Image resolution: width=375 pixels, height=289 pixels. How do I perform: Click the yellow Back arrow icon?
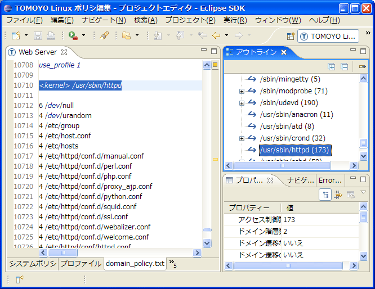(216, 35)
